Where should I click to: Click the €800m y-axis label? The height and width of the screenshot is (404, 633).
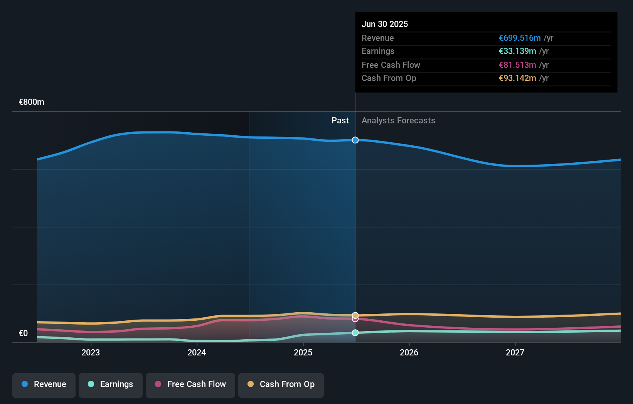pos(32,102)
